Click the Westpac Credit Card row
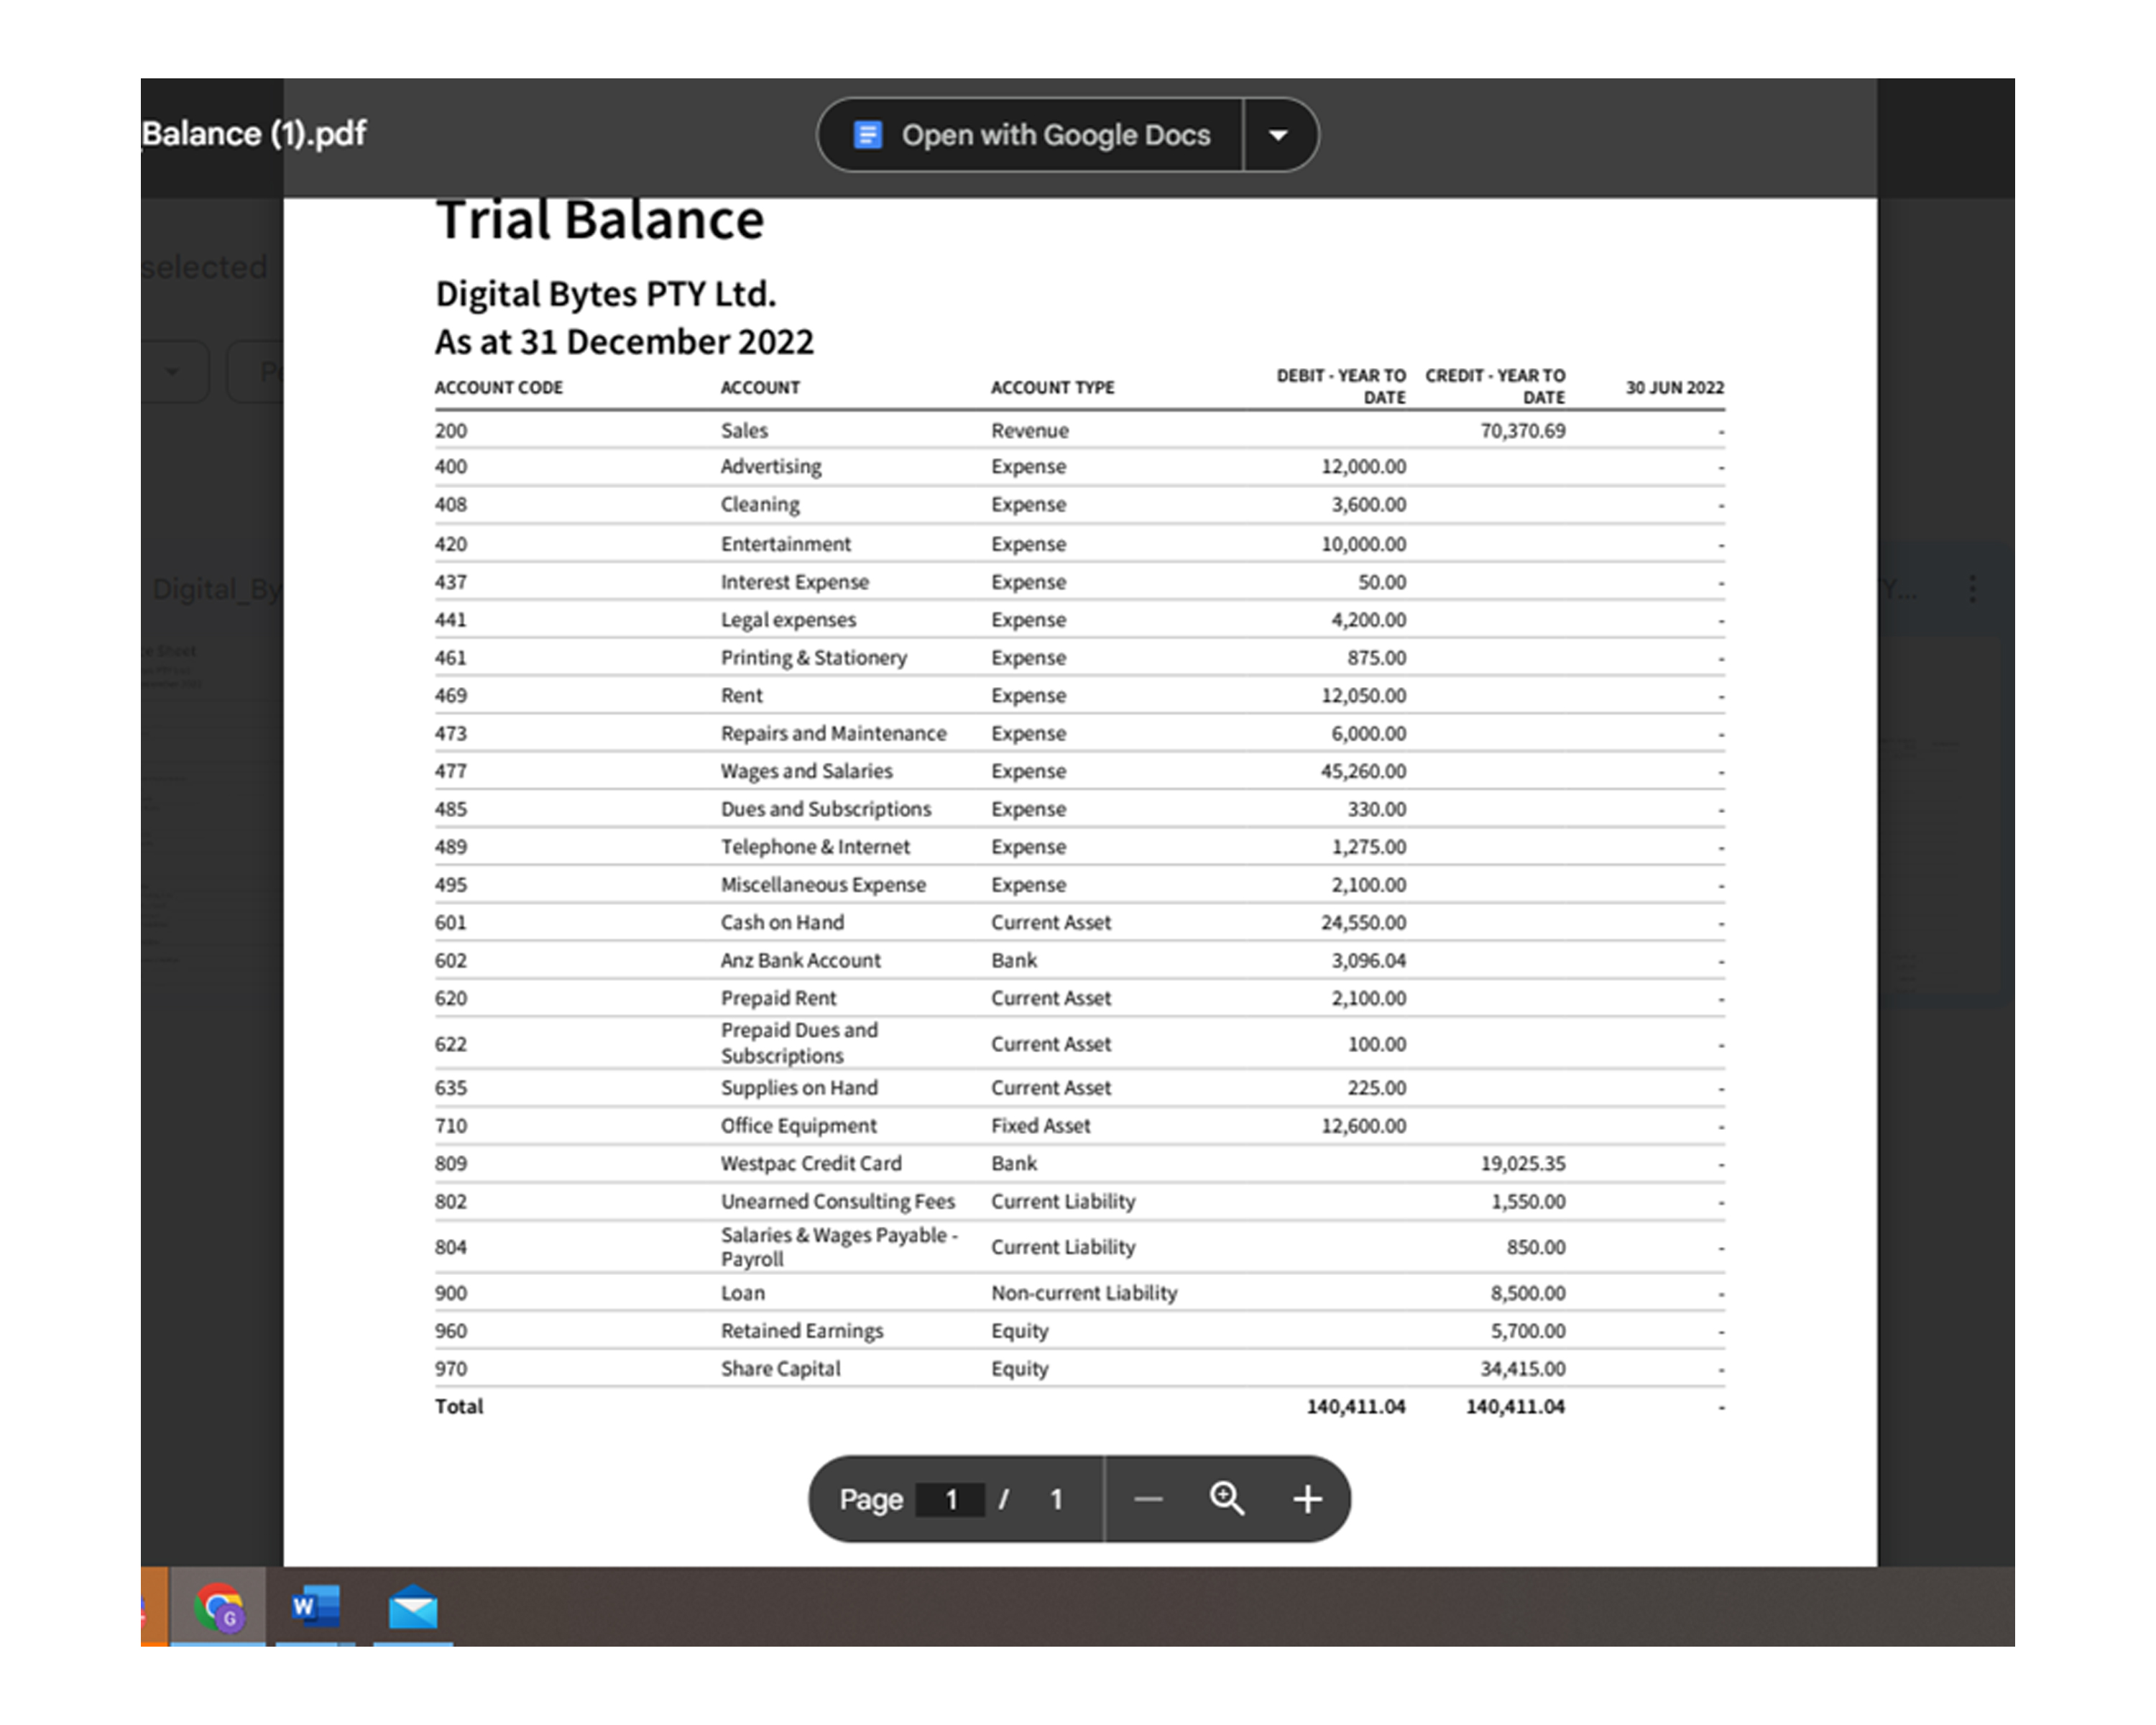This screenshot has width=2156, height=1725. pyautogui.click(x=810, y=1163)
